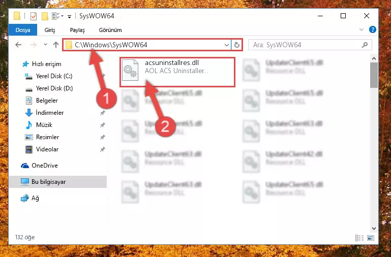Click the Resimler picture icon
This screenshot has width=391, height=257.
pyautogui.click(x=29, y=137)
